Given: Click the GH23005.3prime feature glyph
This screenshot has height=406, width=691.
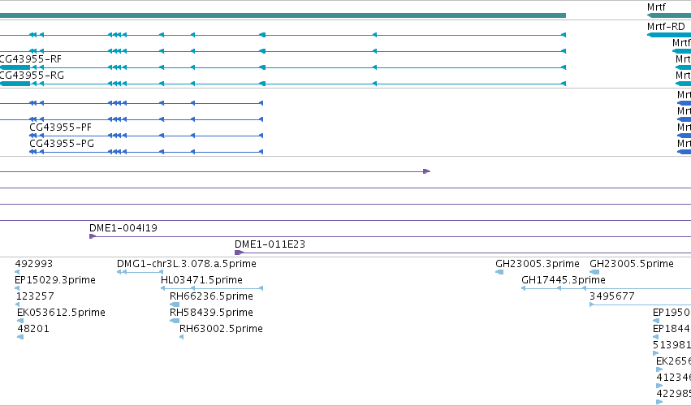Looking at the screenshot, I should (x=499, y=272).
